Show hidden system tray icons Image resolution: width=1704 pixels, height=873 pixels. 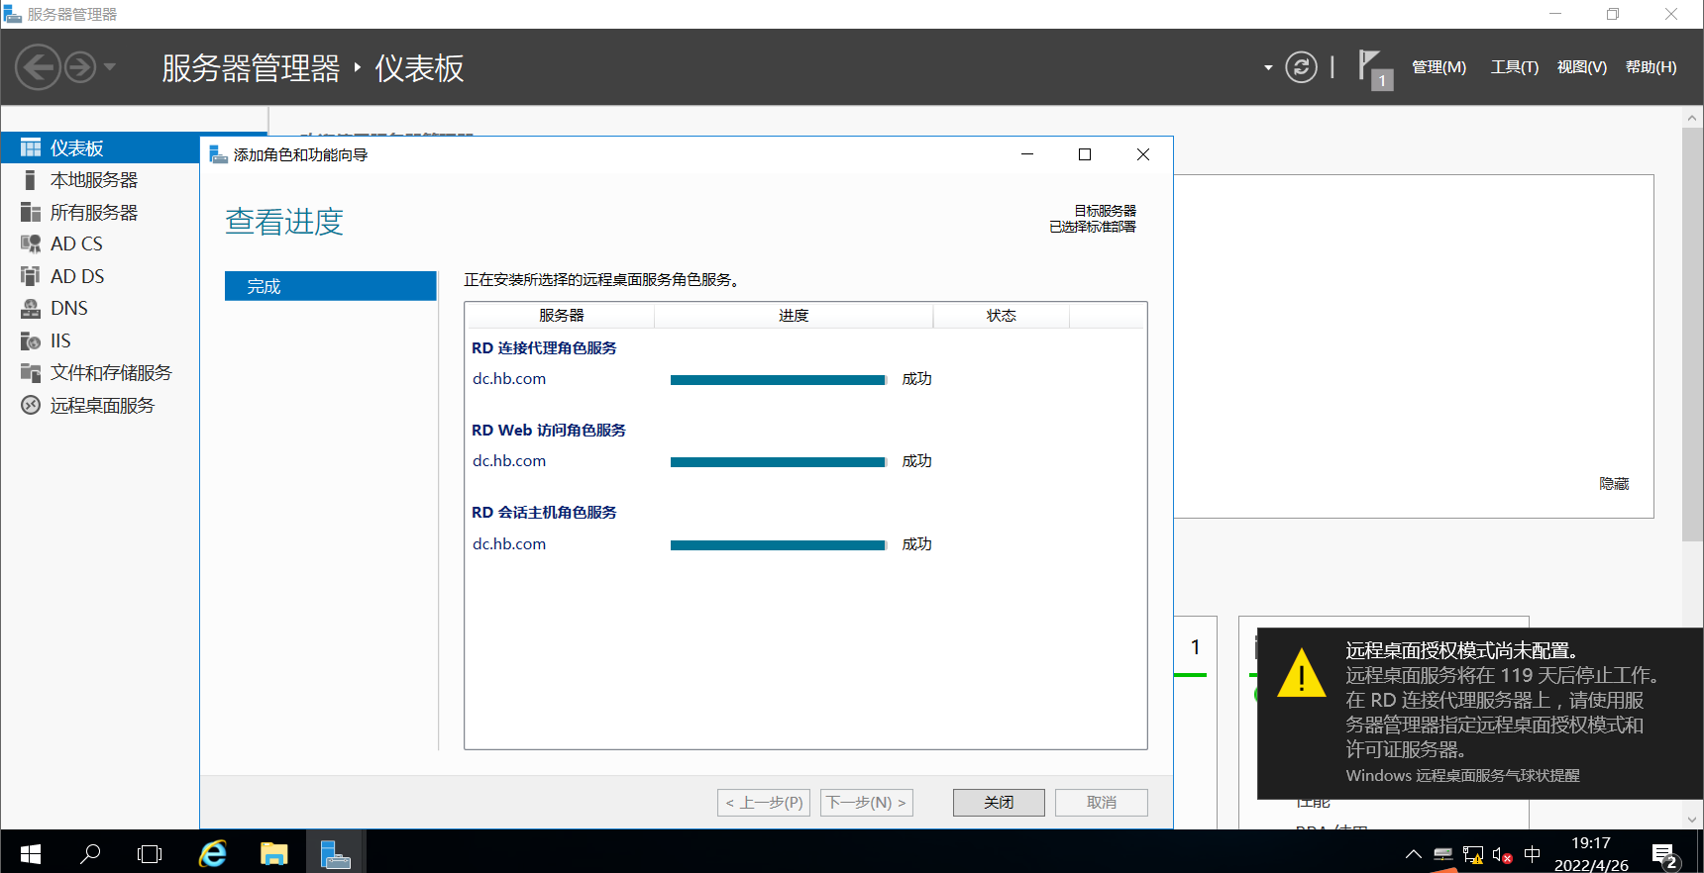click(1414, 854)
